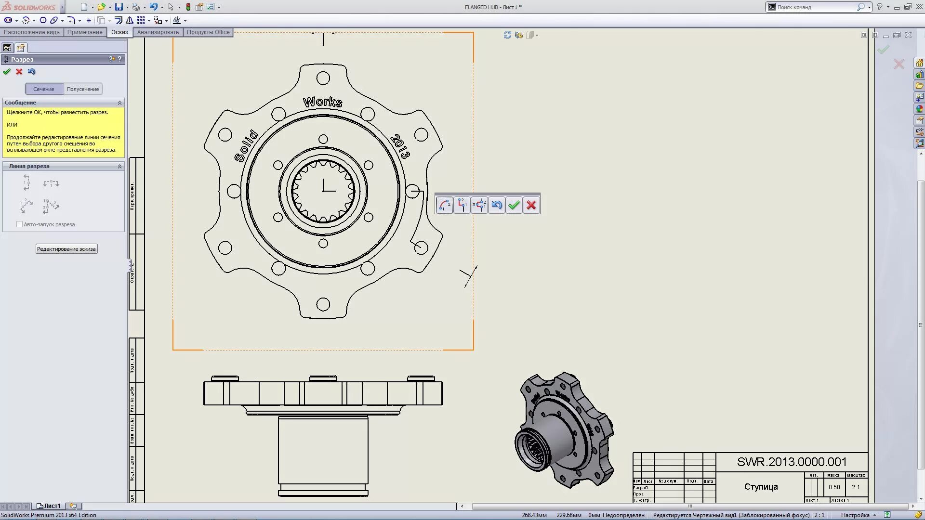Screen dimensions: 925x520
Task: Switch to Продукты Office tab
Action: [x=208, y=32]
